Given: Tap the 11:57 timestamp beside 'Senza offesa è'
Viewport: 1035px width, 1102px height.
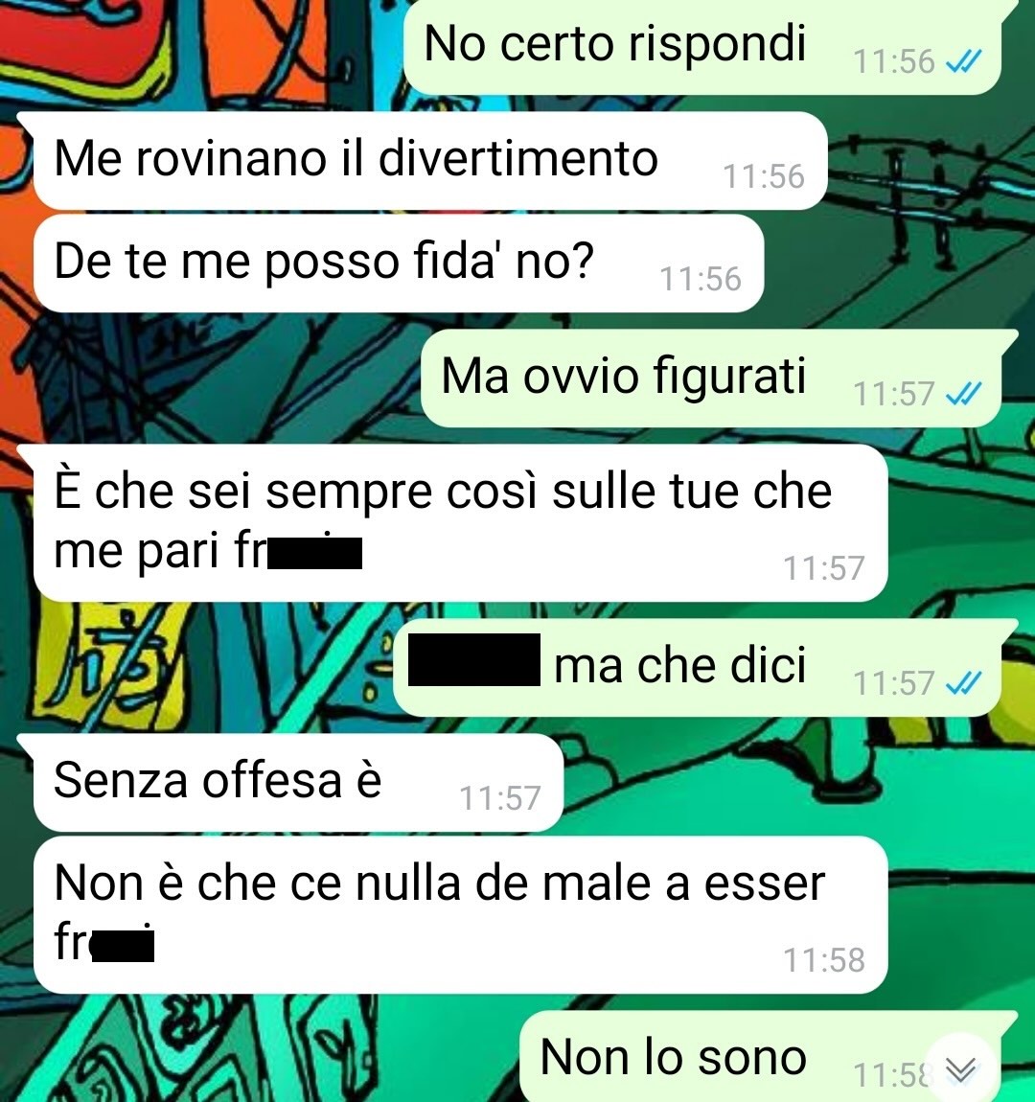Looking at the screenshot, I should (x=499, y=798).
